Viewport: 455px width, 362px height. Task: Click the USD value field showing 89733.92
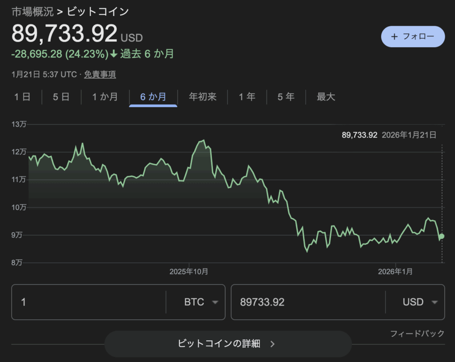(307, 302)
